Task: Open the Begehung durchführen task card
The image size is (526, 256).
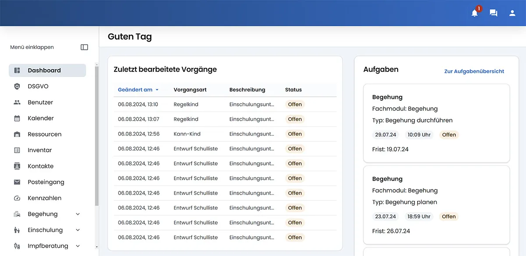Action: (x=437, y=123)
